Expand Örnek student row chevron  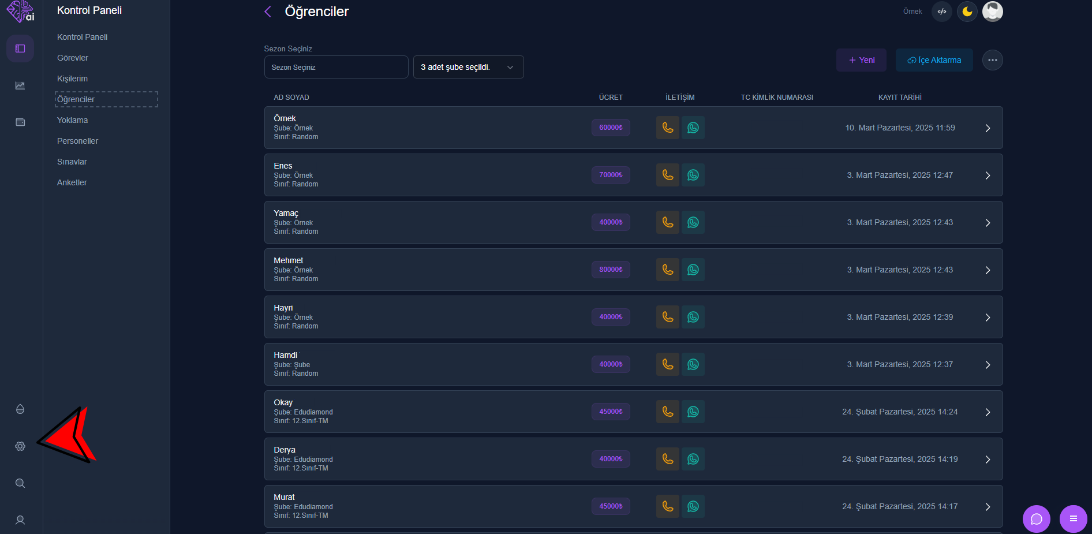click(988, 128)
